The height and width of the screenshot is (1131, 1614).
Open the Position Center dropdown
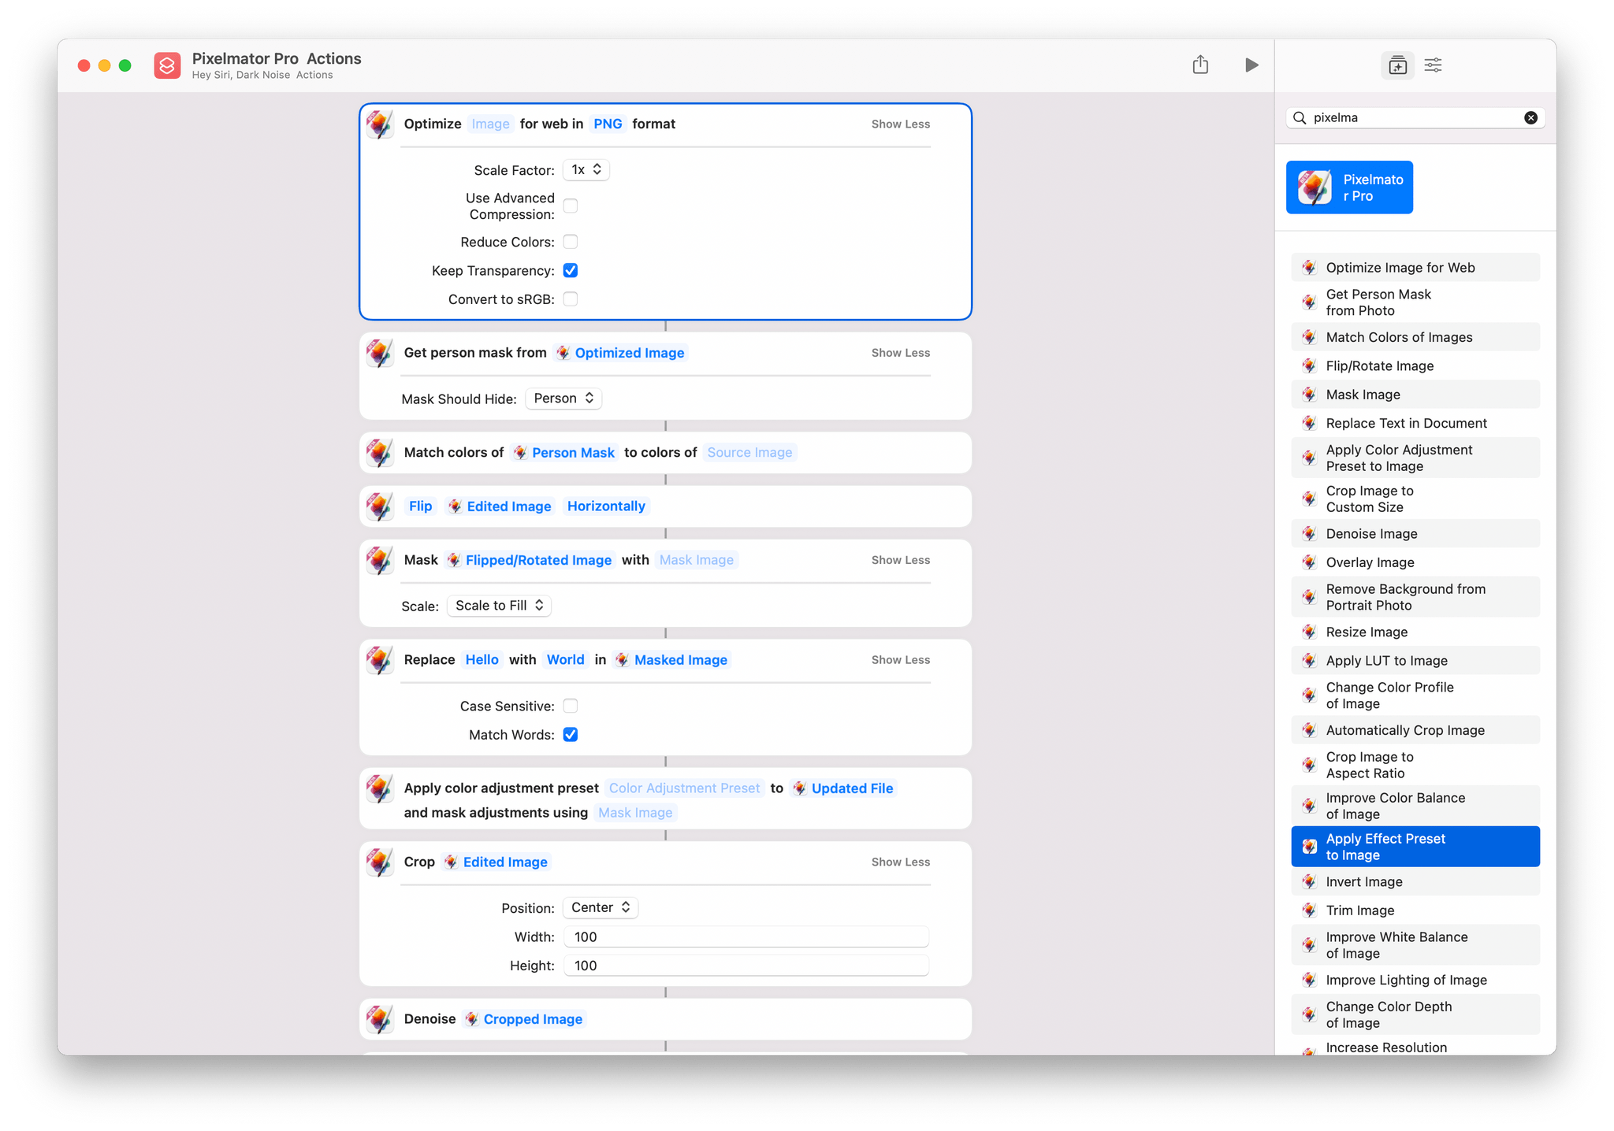click(601, 907)
